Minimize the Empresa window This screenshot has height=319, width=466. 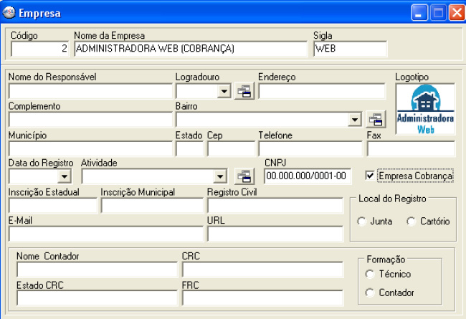coord(419,12)
